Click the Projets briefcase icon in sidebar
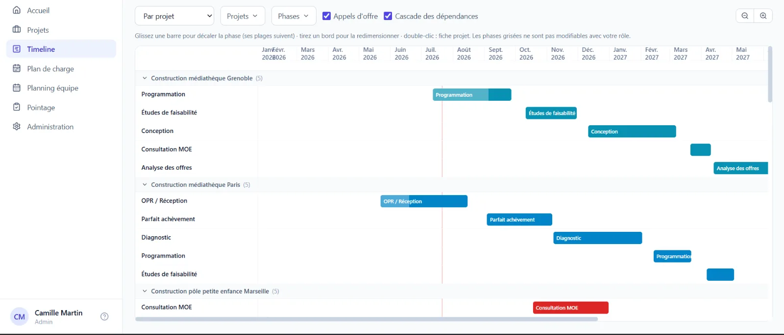The image size is (784, 335). pyautogui.click(x=17, y=29)
